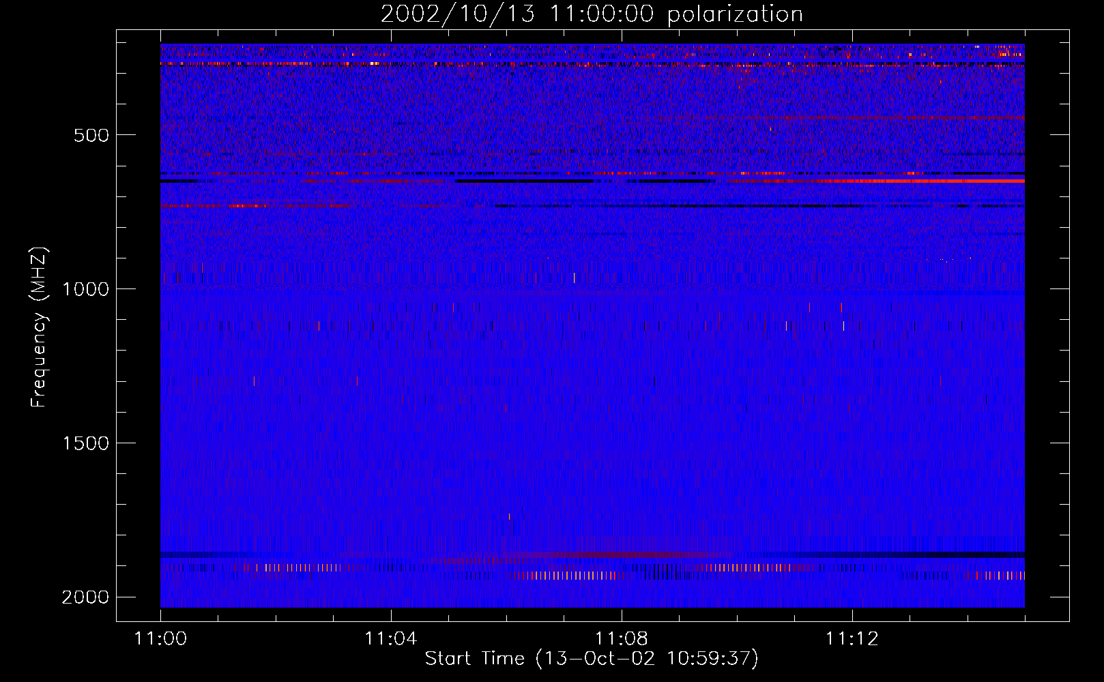Click the 11:08 time tick label
This screenshot has width=1104, height=682.
[x=621, y=638]
